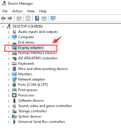Open the View menu
The width and height of the screenshot is (121, 132).
click(x=31, y=11)
